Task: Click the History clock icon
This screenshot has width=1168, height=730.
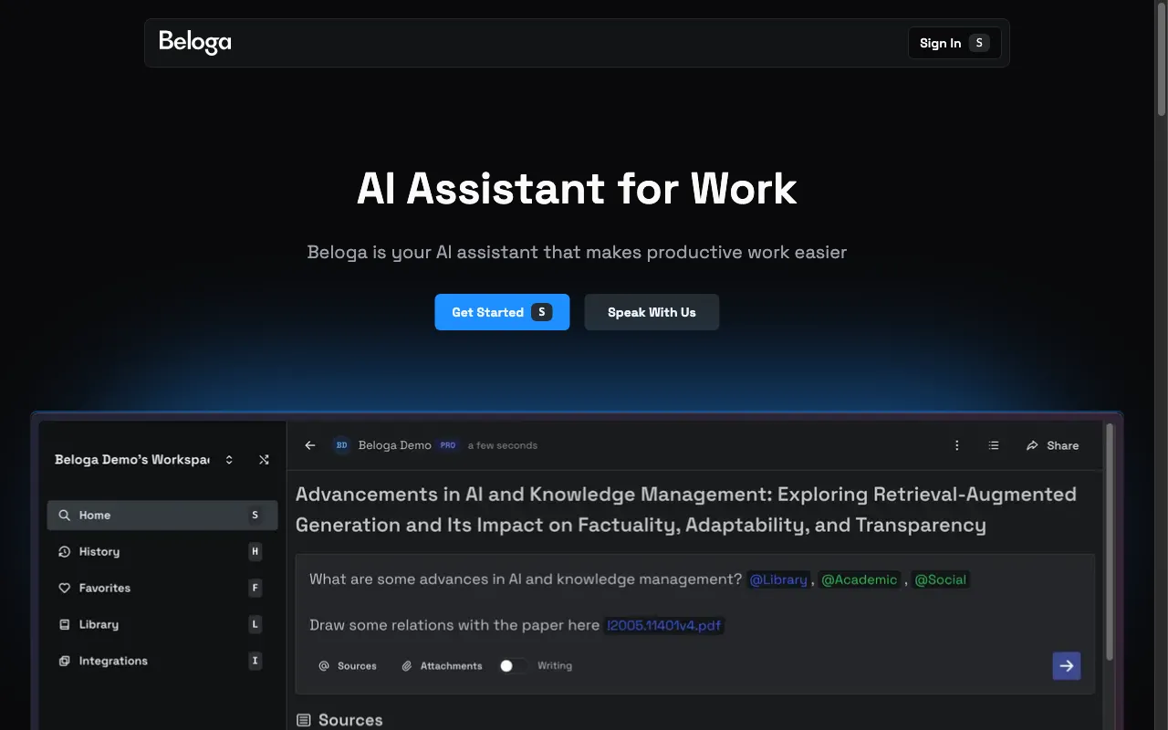Action: coord(64,552)
